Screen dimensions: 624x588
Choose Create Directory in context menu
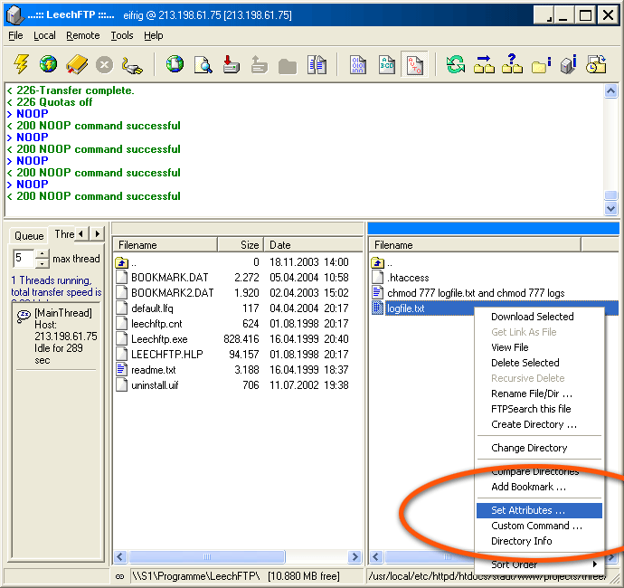click(539, 424)
